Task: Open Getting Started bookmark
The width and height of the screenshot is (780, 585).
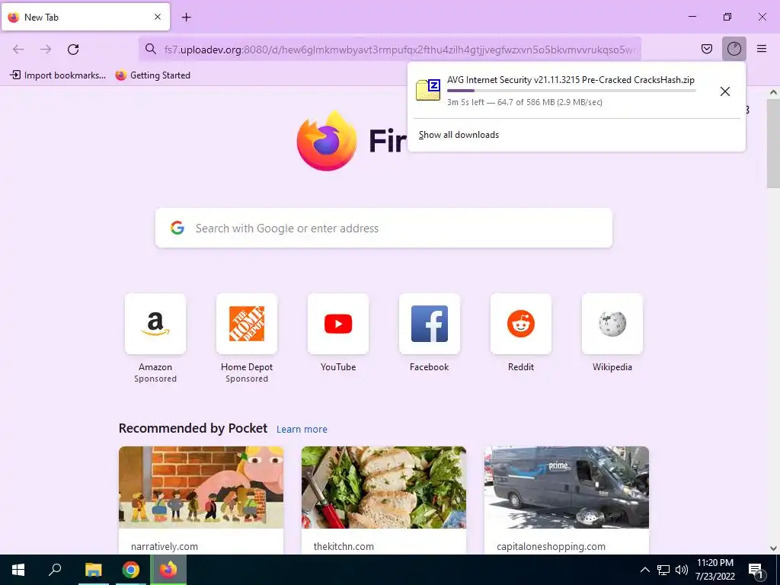Action: (152, 75)
